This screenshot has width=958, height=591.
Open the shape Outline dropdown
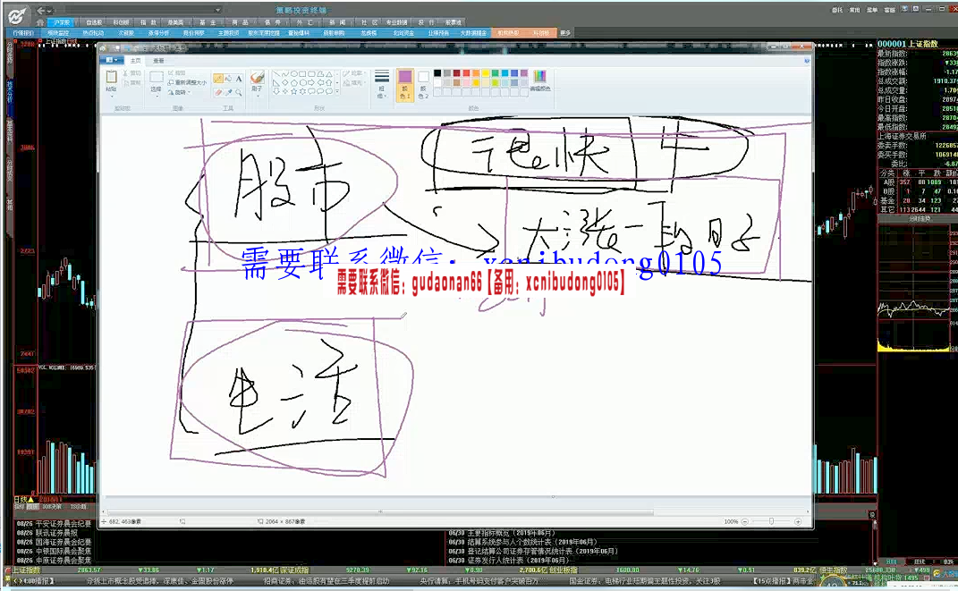click(x=353, y=73)
